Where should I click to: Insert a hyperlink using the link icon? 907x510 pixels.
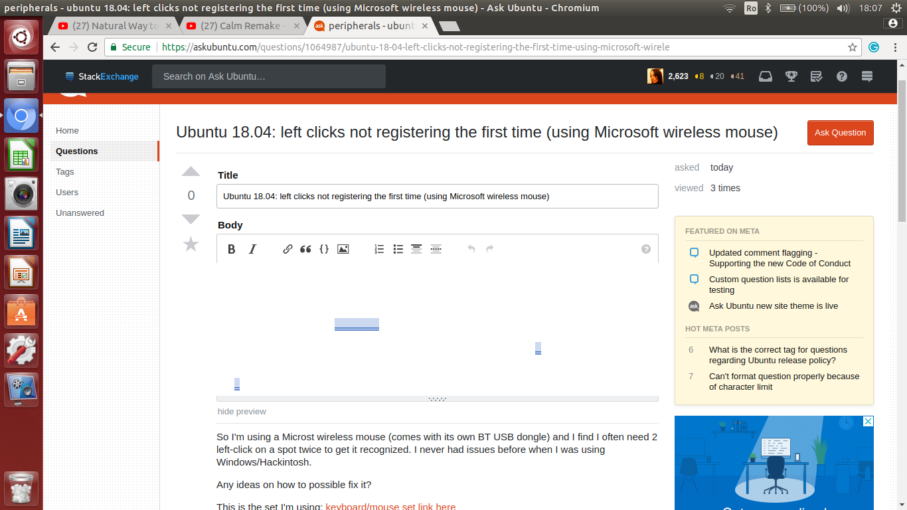tap(288, 249)
